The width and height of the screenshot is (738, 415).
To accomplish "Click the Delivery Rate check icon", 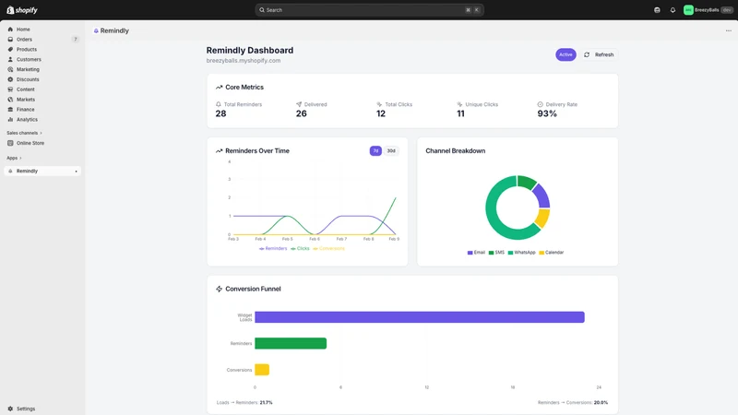I will pyautogui.click(x=541, y=104).
